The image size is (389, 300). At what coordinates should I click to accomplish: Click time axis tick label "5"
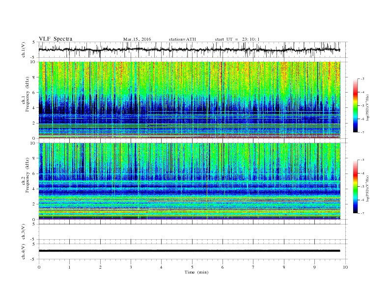pyautogui.click(x=192, y=267)
